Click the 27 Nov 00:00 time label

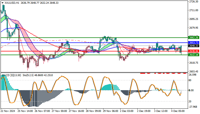59,111
